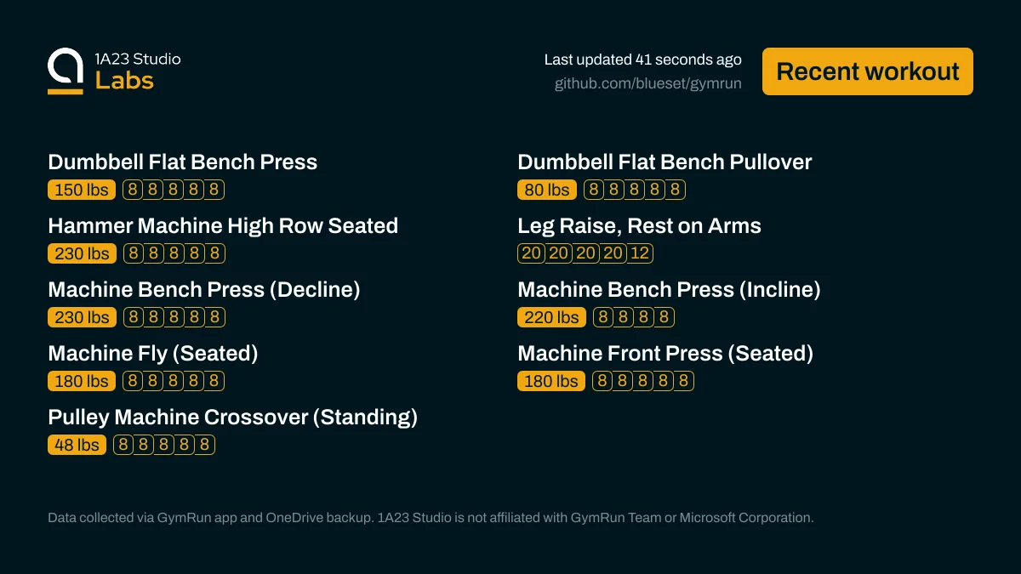
Task: Click the 12 reps box under Leg Raise
Action: pos(641,253)
